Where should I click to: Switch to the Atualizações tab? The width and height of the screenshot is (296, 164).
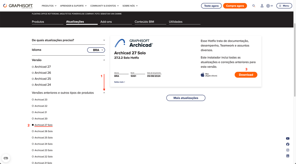[82, 22]
